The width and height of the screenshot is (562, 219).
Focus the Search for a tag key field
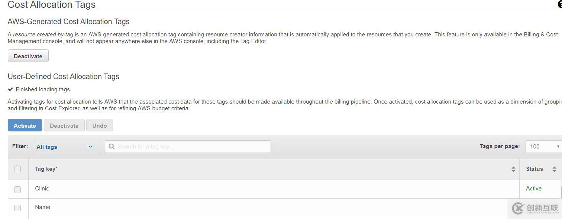point(188,147)
